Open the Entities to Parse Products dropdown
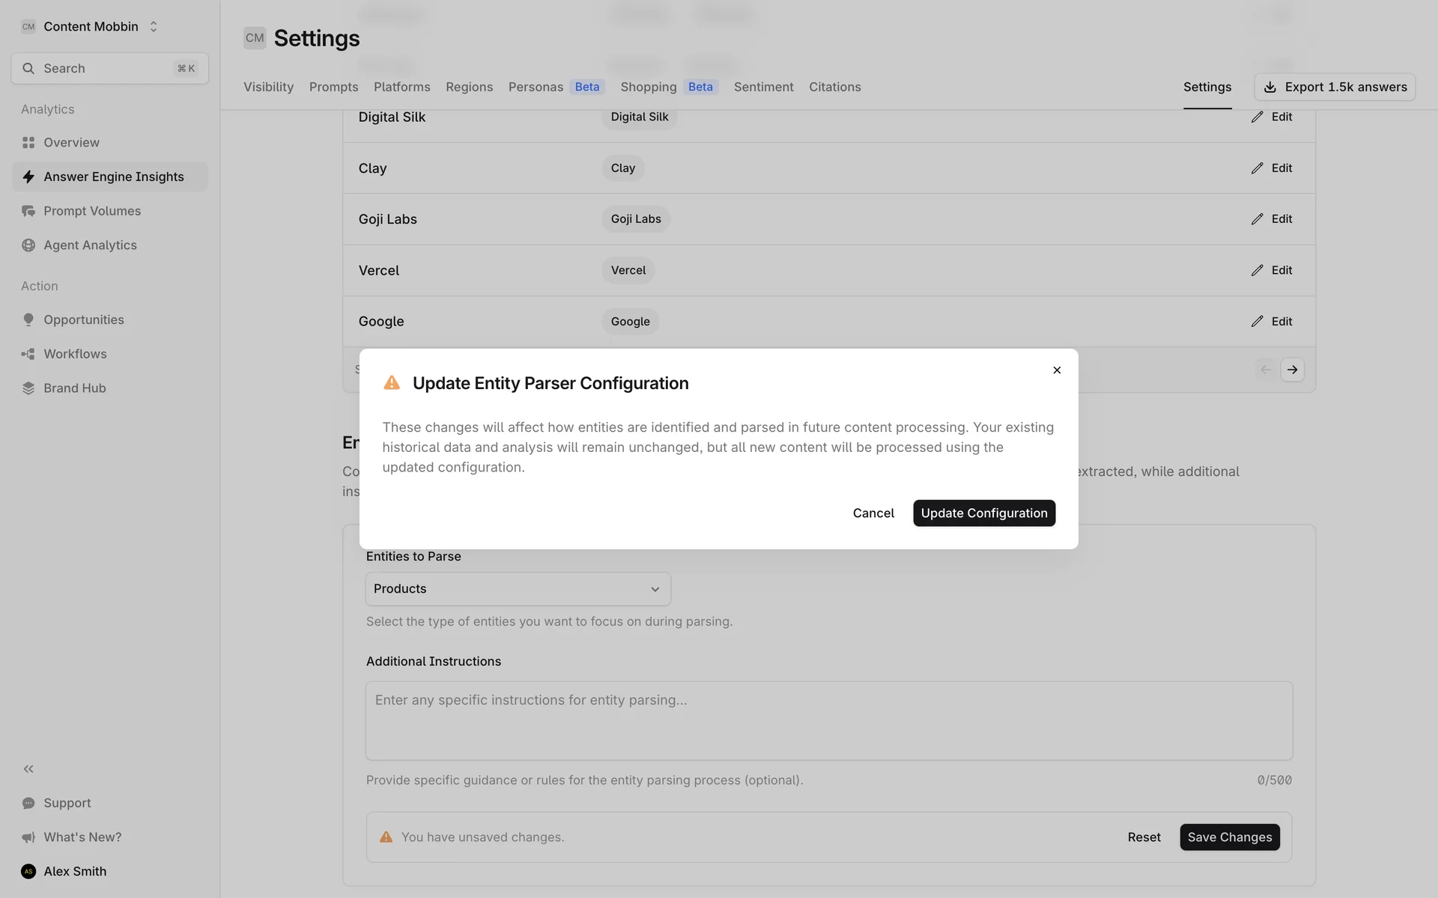 [x=518, y=589]
